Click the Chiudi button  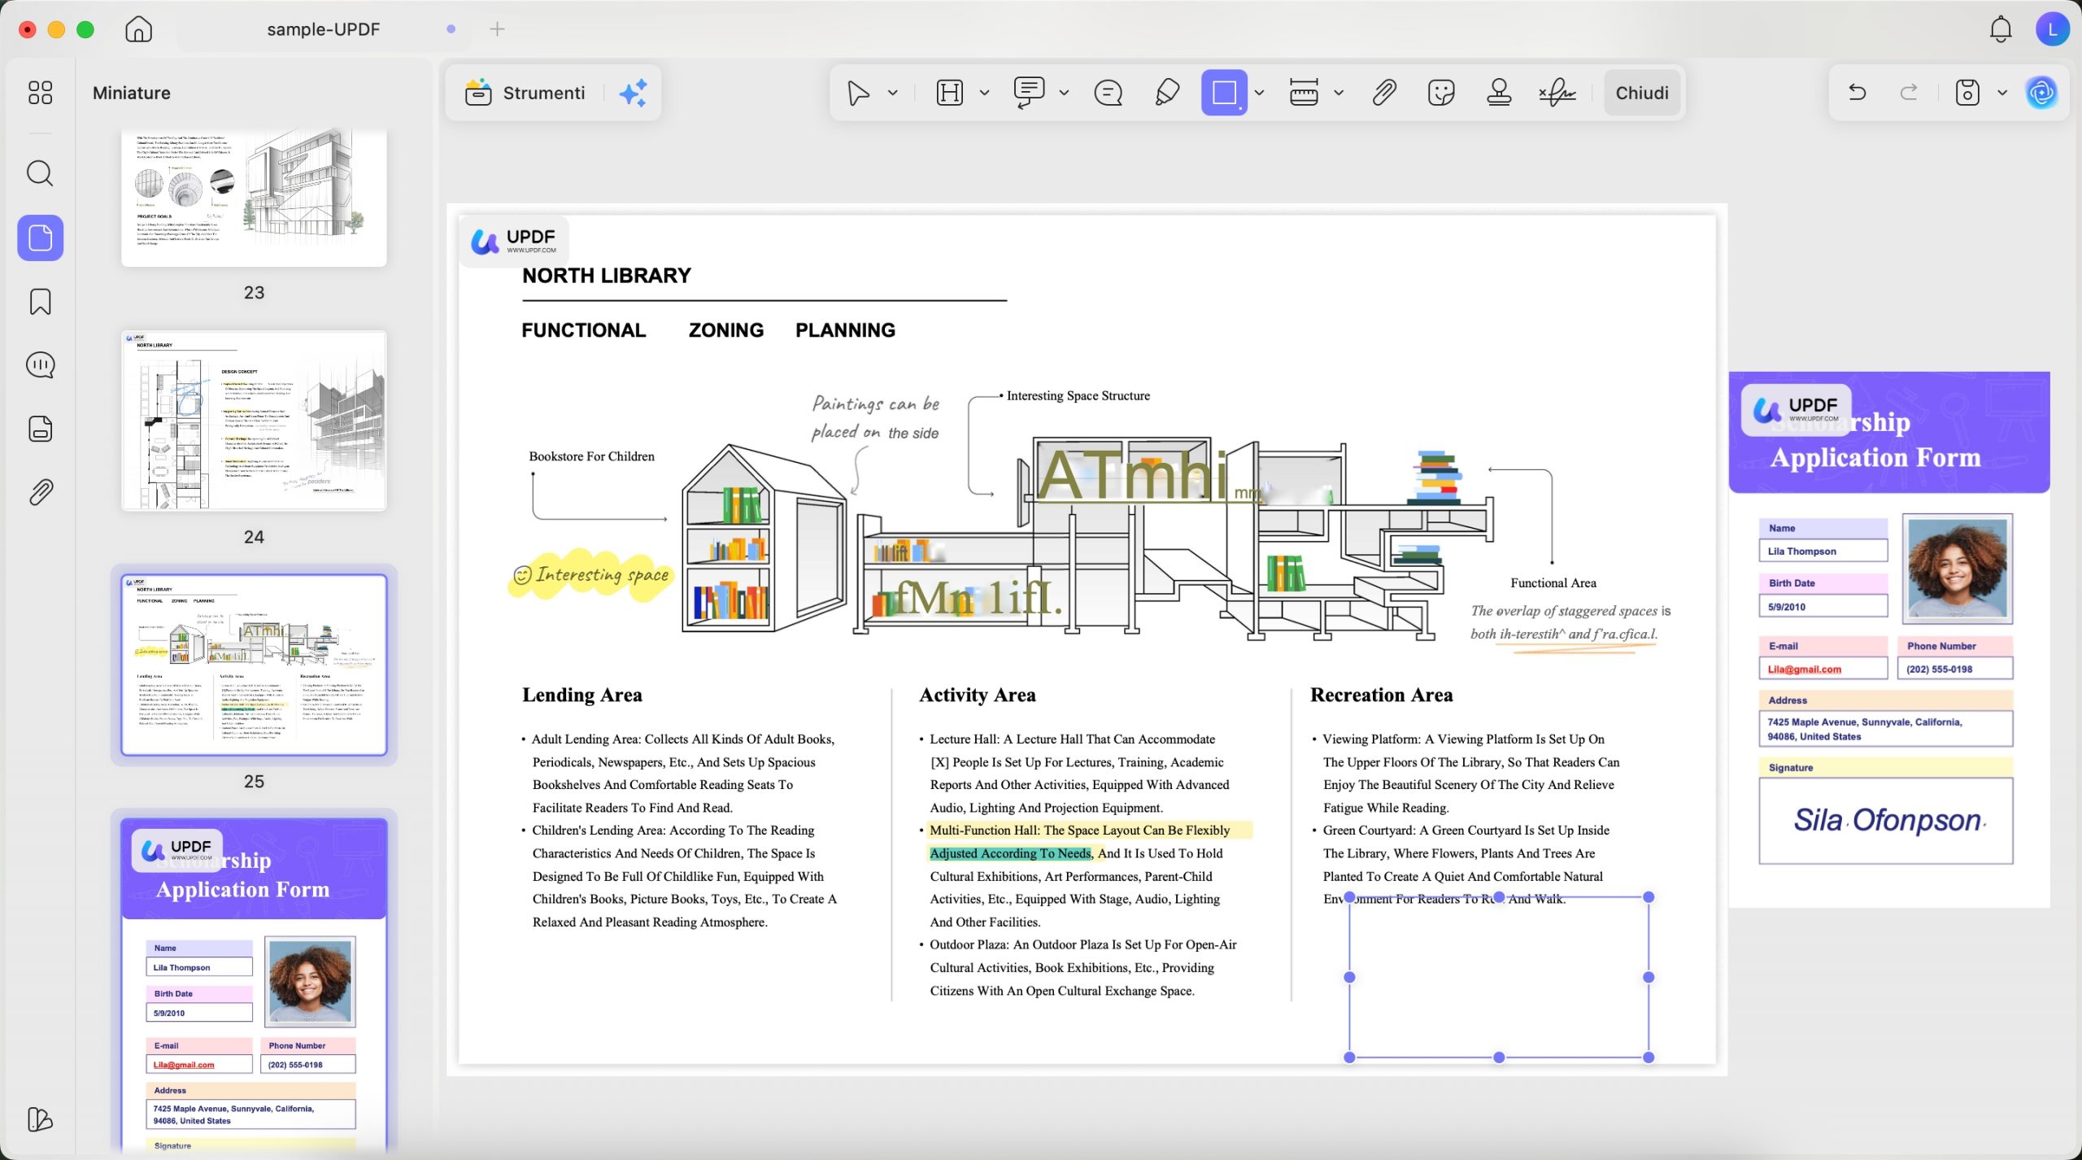point(1642,93)
